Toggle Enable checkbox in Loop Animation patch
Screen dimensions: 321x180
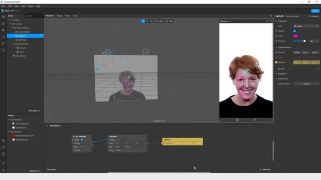pyautogui.click(x=82, y=140)
